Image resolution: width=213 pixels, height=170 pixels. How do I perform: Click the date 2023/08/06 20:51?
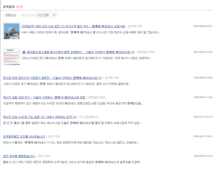[203, 26]
